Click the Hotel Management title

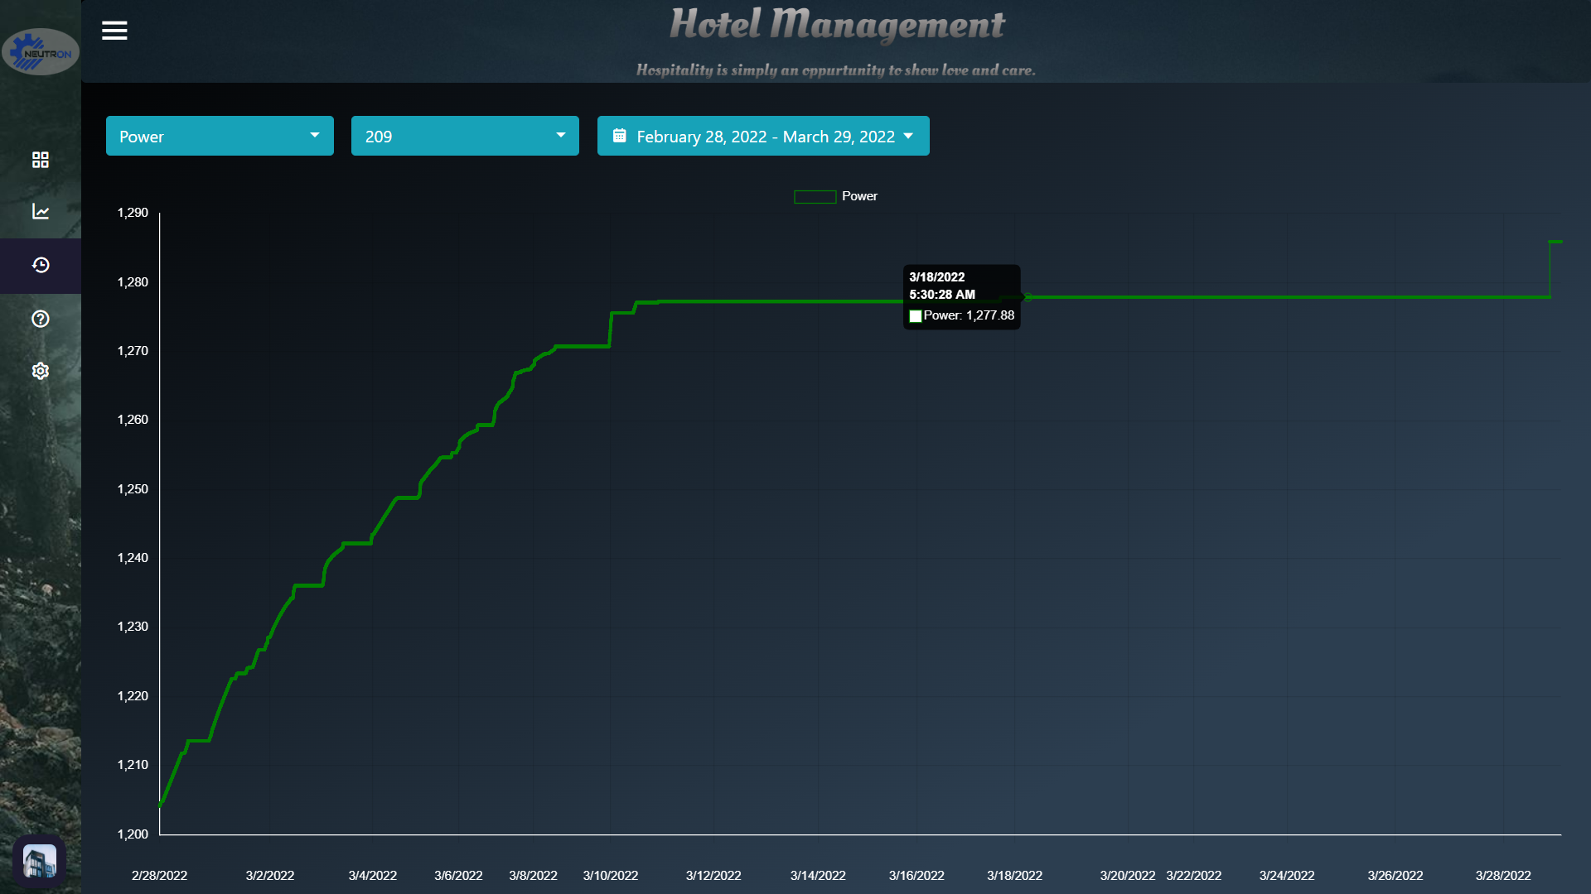click(837, 25)
